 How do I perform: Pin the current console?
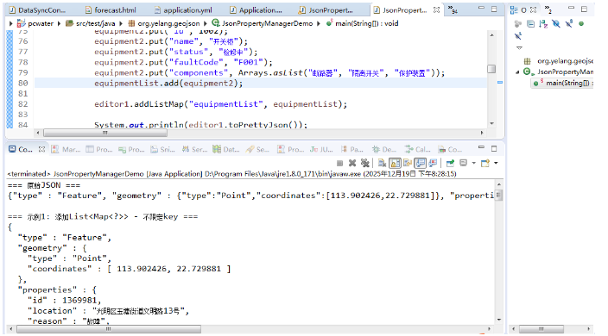(x=450, y=163)
